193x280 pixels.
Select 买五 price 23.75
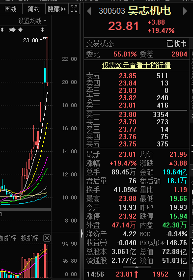click(x=128, y=144)
